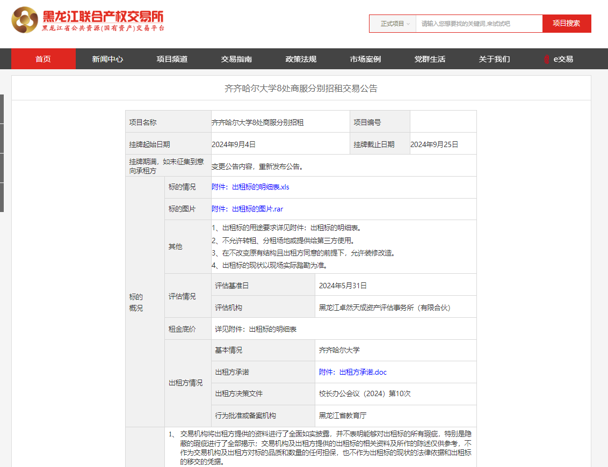Image resolution: width=608 pixels, height=467 pixels.
Task: Navigate to the 政策法规 section
Action: click(301, 59)
